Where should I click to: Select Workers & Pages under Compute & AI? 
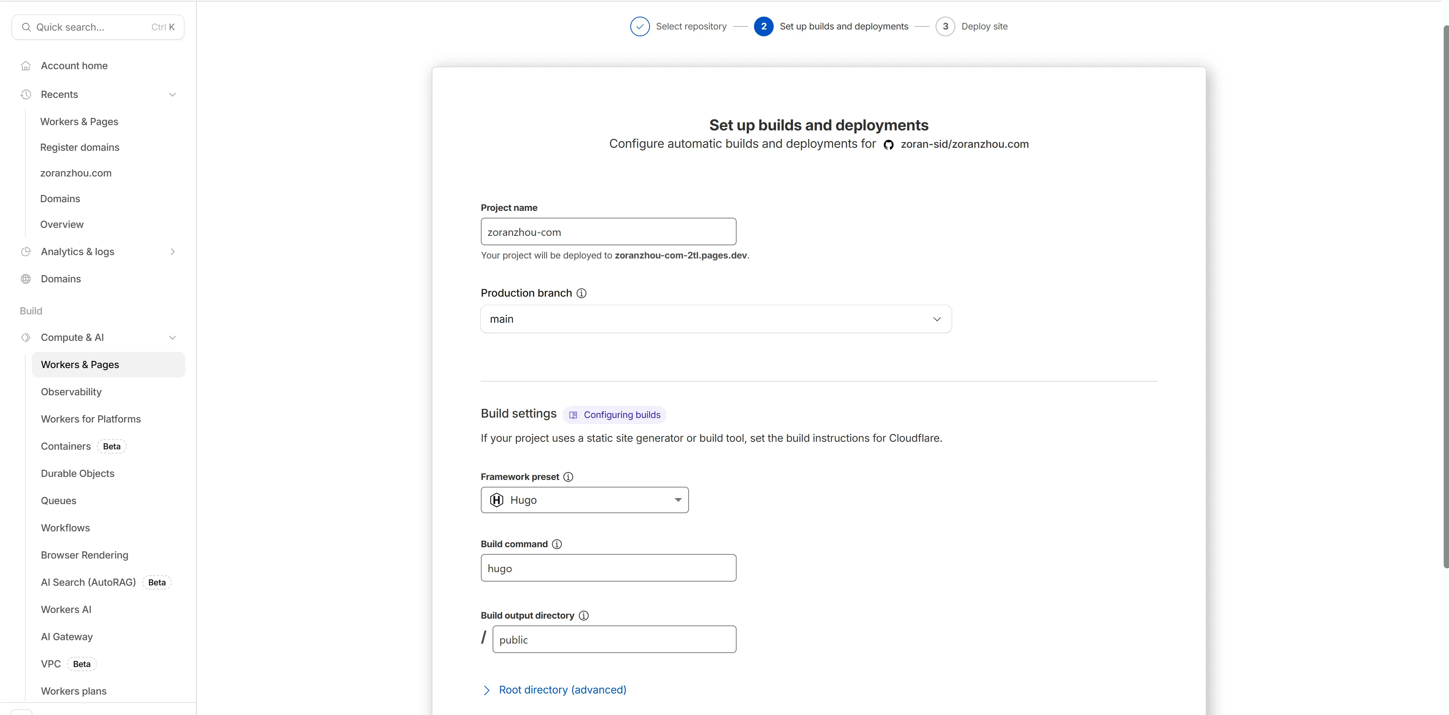[109, 365]
